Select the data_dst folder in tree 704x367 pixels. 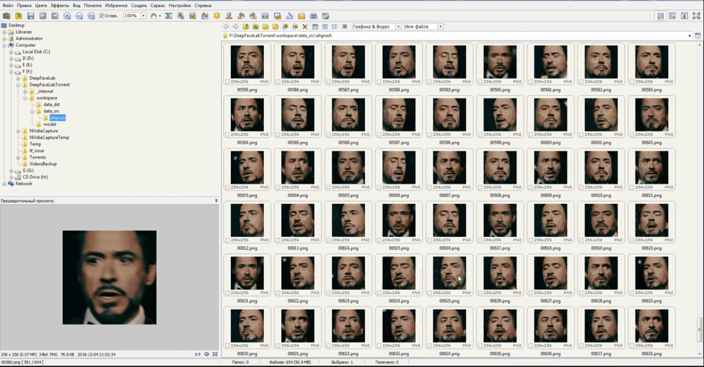coord(52,105)
